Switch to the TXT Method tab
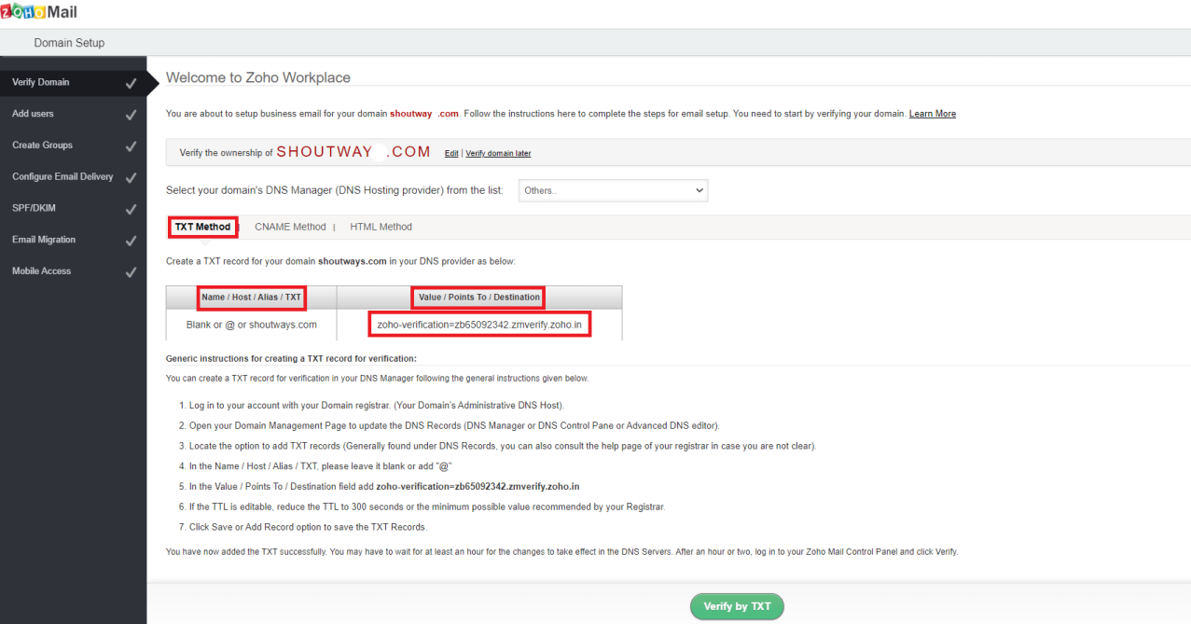 [202, 227]
